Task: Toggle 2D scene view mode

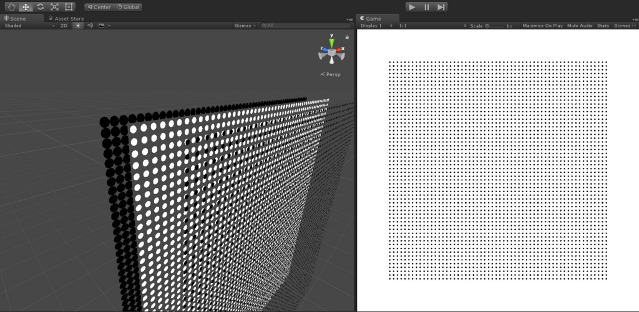Action: coord(64,25)
